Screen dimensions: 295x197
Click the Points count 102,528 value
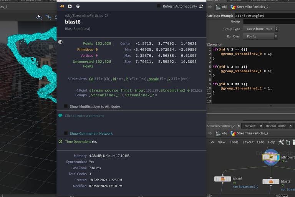103,43
